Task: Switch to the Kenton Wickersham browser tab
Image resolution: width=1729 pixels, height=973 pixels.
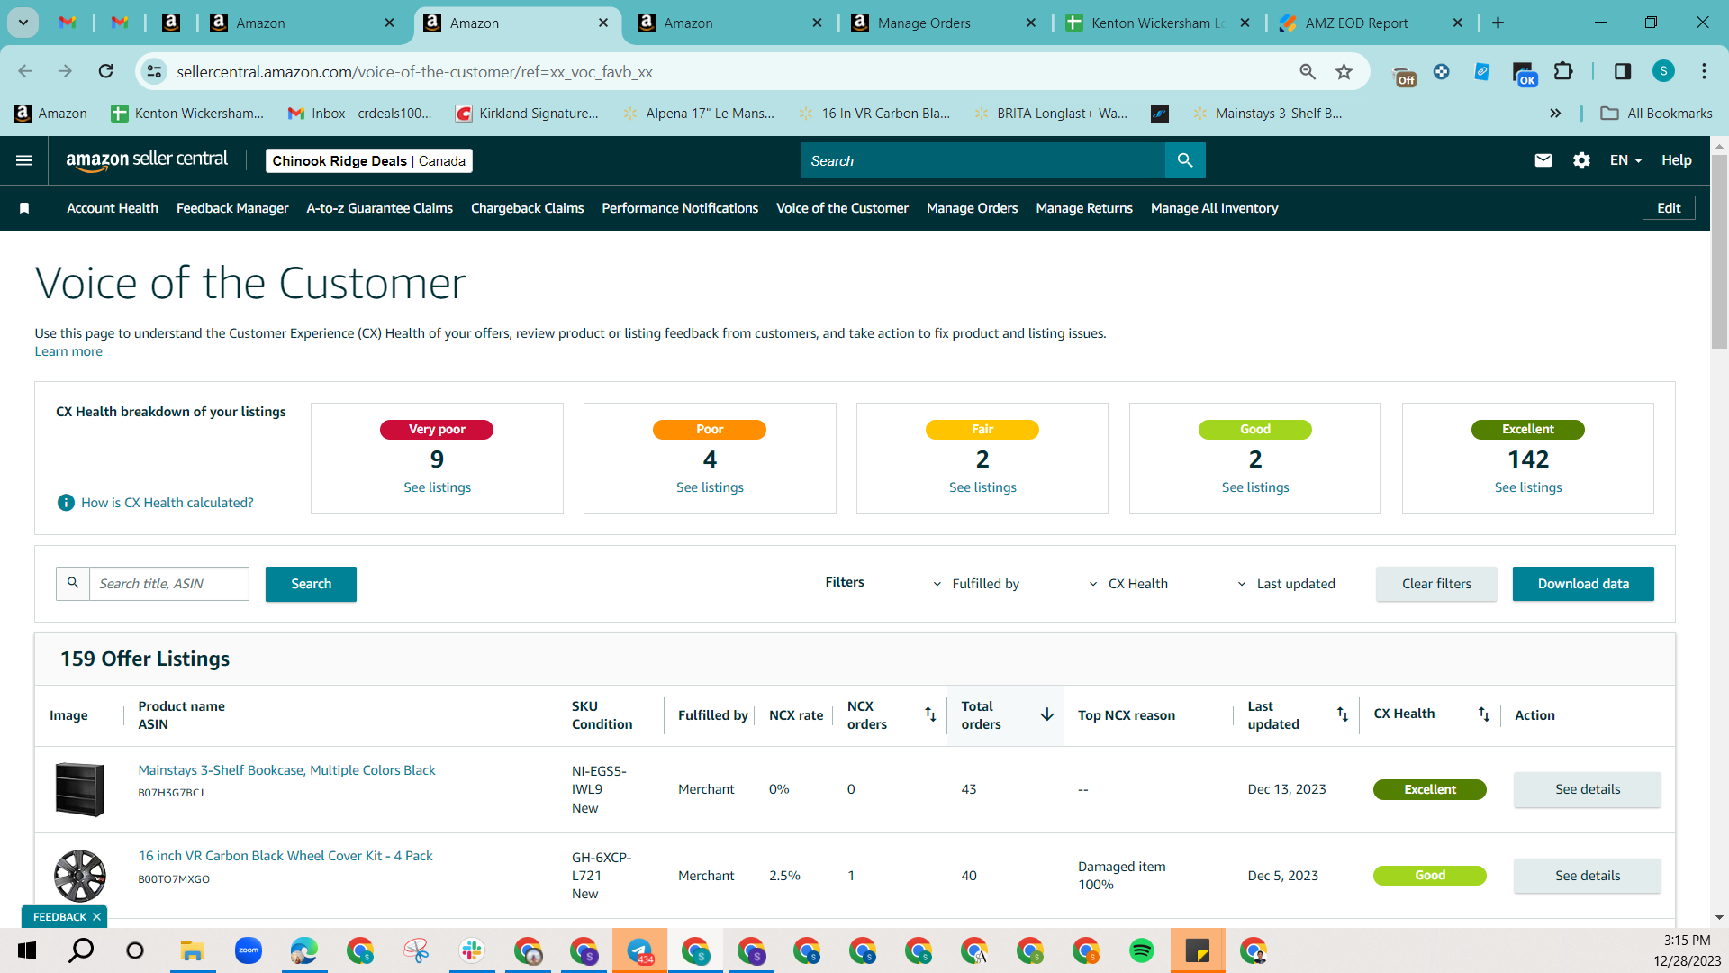Action: click(1157, 23)
